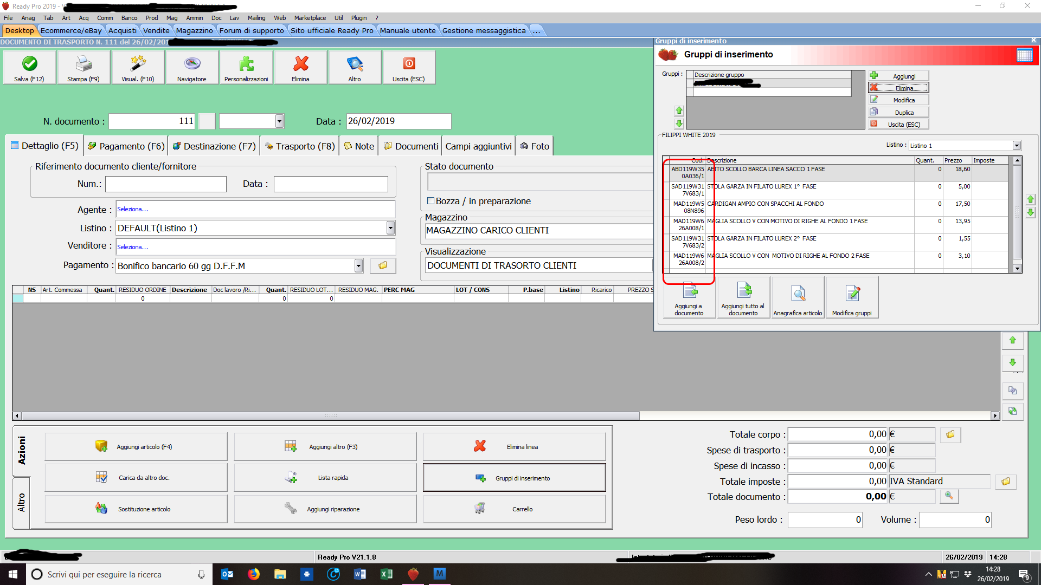This screenshot has height=585, width=1041.
Task: Print with Stampa (F9) button
Action: tap(83, 67)
